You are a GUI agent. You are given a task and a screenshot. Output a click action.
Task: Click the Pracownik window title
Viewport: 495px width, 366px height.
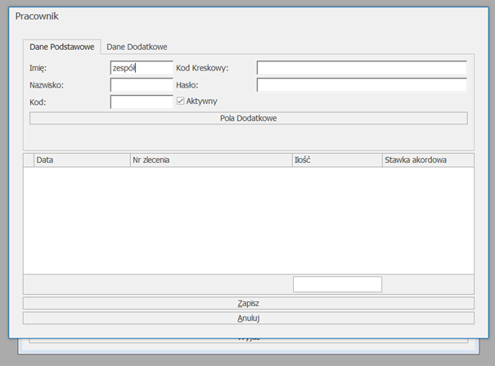tap(37, 16)
